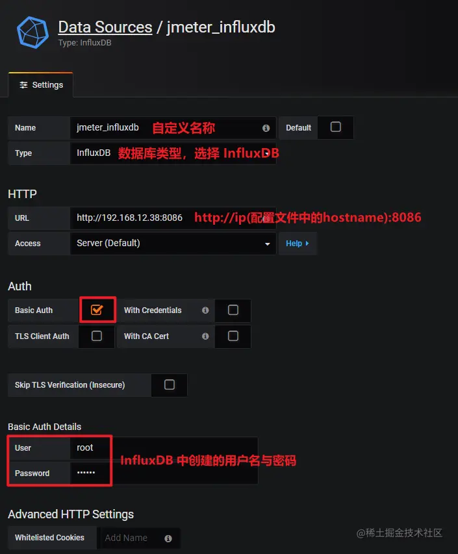Enable the With Credentials checkbox
458x554 pixels.
(233, 310)
